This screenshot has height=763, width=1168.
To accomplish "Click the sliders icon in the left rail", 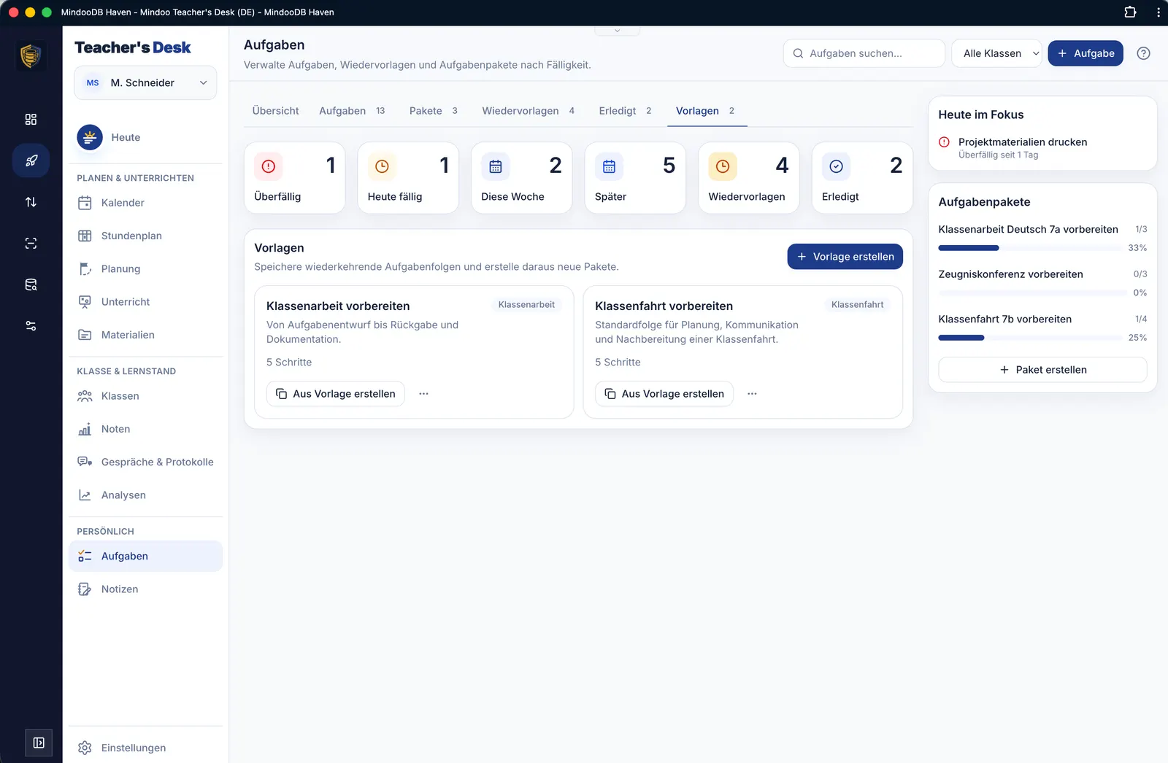I will 31,326.
